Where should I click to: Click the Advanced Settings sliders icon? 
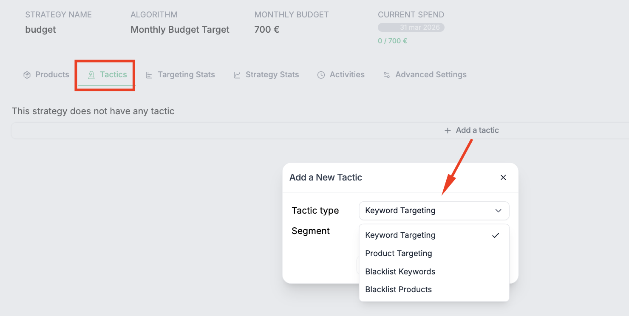click(387, 75)
